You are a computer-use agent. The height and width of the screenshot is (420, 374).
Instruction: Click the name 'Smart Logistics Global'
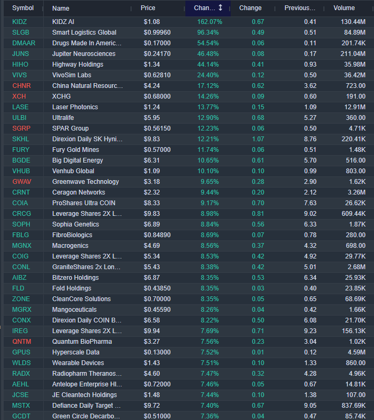point(84,33)
